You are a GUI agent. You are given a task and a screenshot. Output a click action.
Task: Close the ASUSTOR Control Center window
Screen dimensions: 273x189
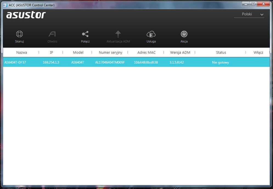(x=263, y=4)
